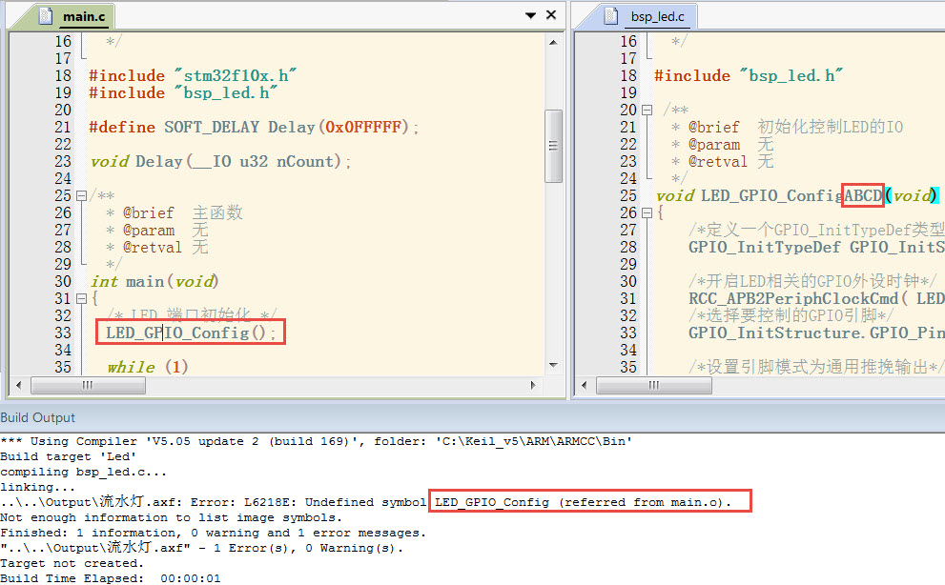The image size is (945, 585).
Task: Click the main.c vertical scrollbar thumb
Action: [x=553, y=145]
